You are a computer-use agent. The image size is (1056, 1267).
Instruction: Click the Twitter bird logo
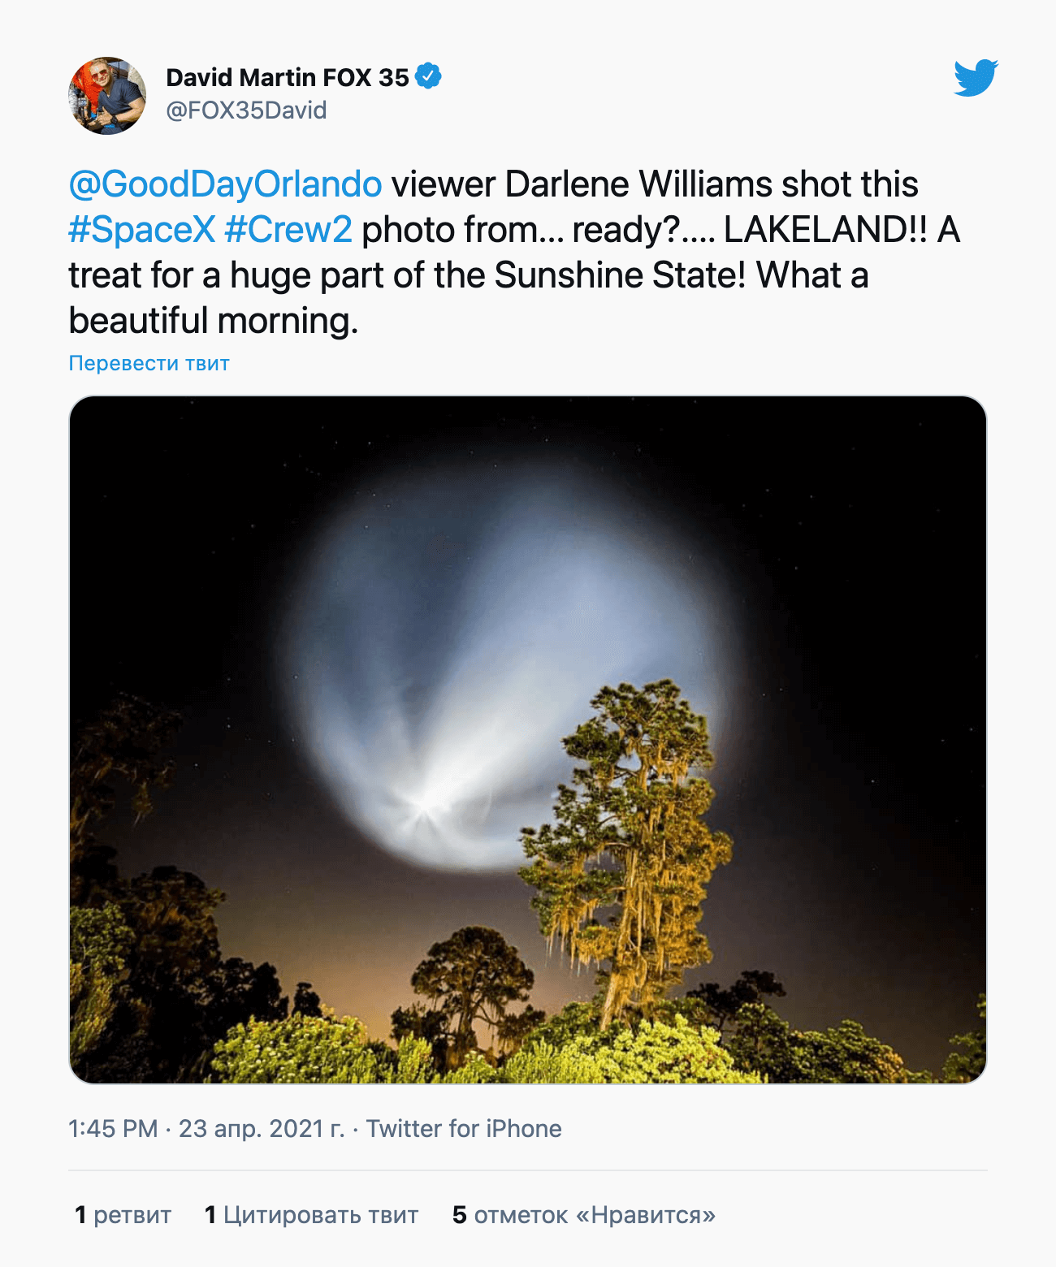click(976, 77)
